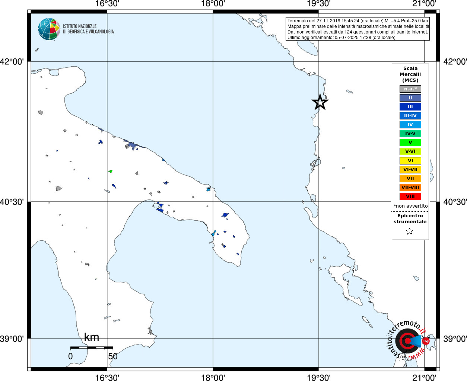Click the 'Mappa preliminare delle intensità' text line

point(358,26)
